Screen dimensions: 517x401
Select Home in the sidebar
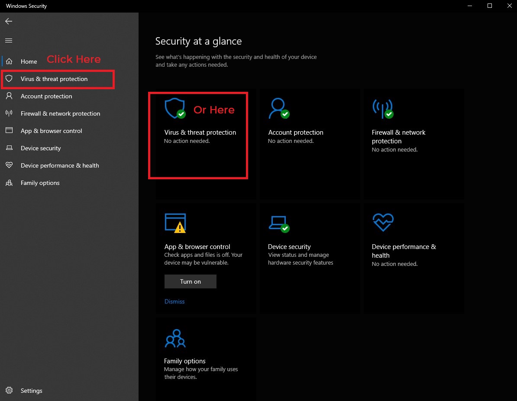coord(29,61)
